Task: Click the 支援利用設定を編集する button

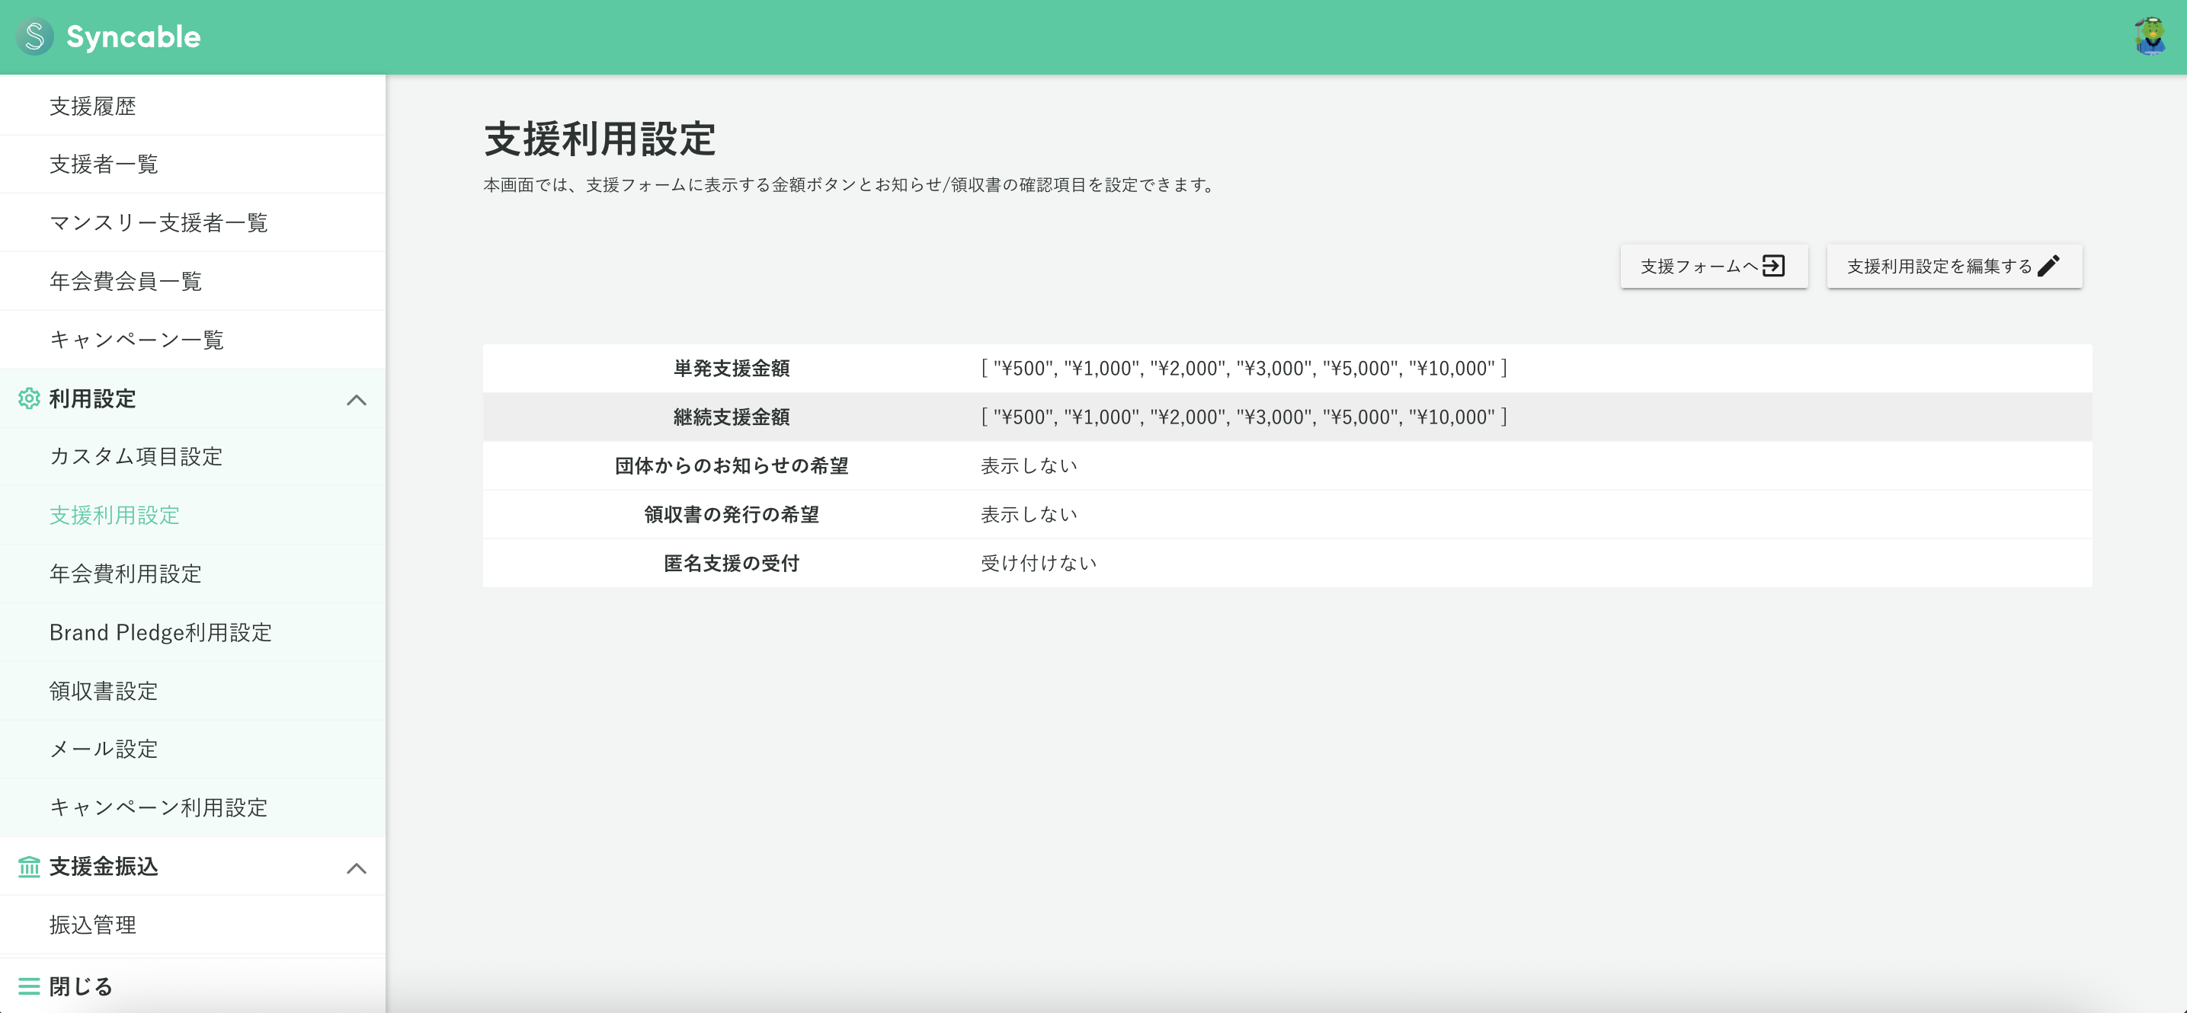Action: tap(1954, 266)
